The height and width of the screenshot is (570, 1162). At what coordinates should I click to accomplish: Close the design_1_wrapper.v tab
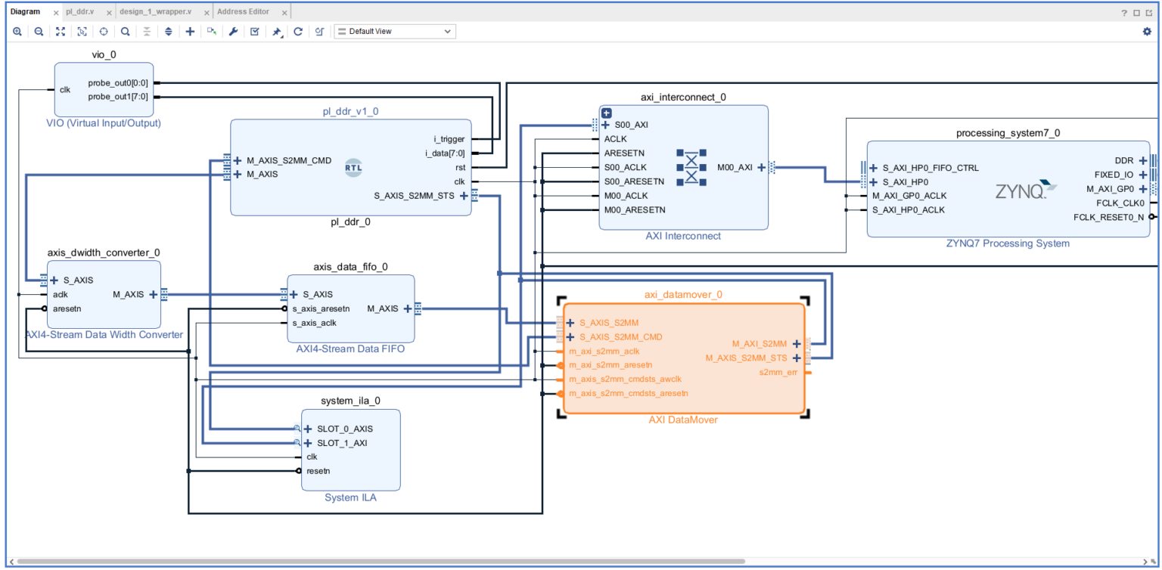[207, 13]
